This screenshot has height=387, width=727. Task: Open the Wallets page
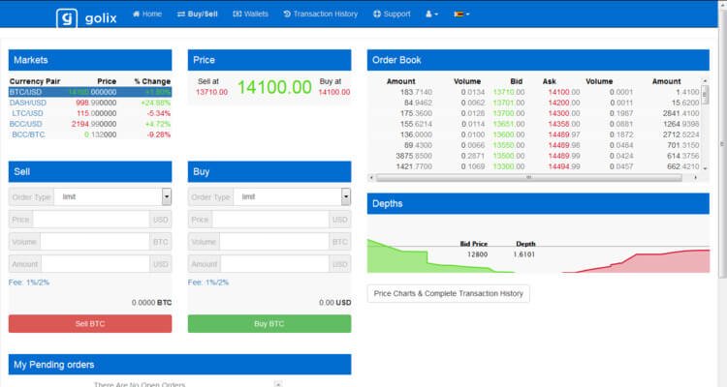[251, 15]
